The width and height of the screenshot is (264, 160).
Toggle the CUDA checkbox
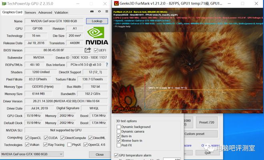46,138
